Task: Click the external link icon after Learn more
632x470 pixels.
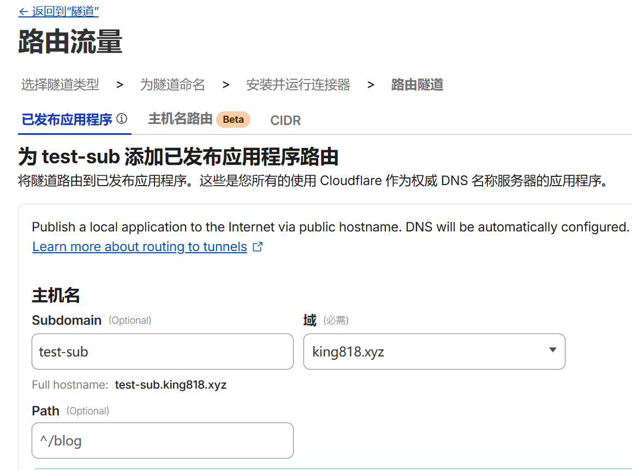Action: pyautogui.click(x=258, y=247)
